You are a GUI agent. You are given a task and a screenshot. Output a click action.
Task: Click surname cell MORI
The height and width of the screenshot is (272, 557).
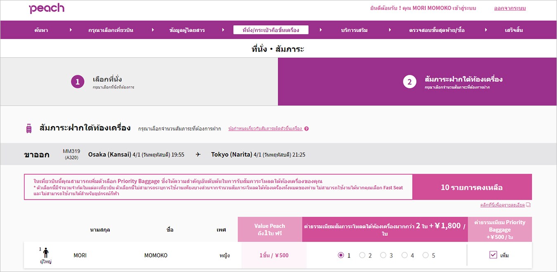(80, 255)
